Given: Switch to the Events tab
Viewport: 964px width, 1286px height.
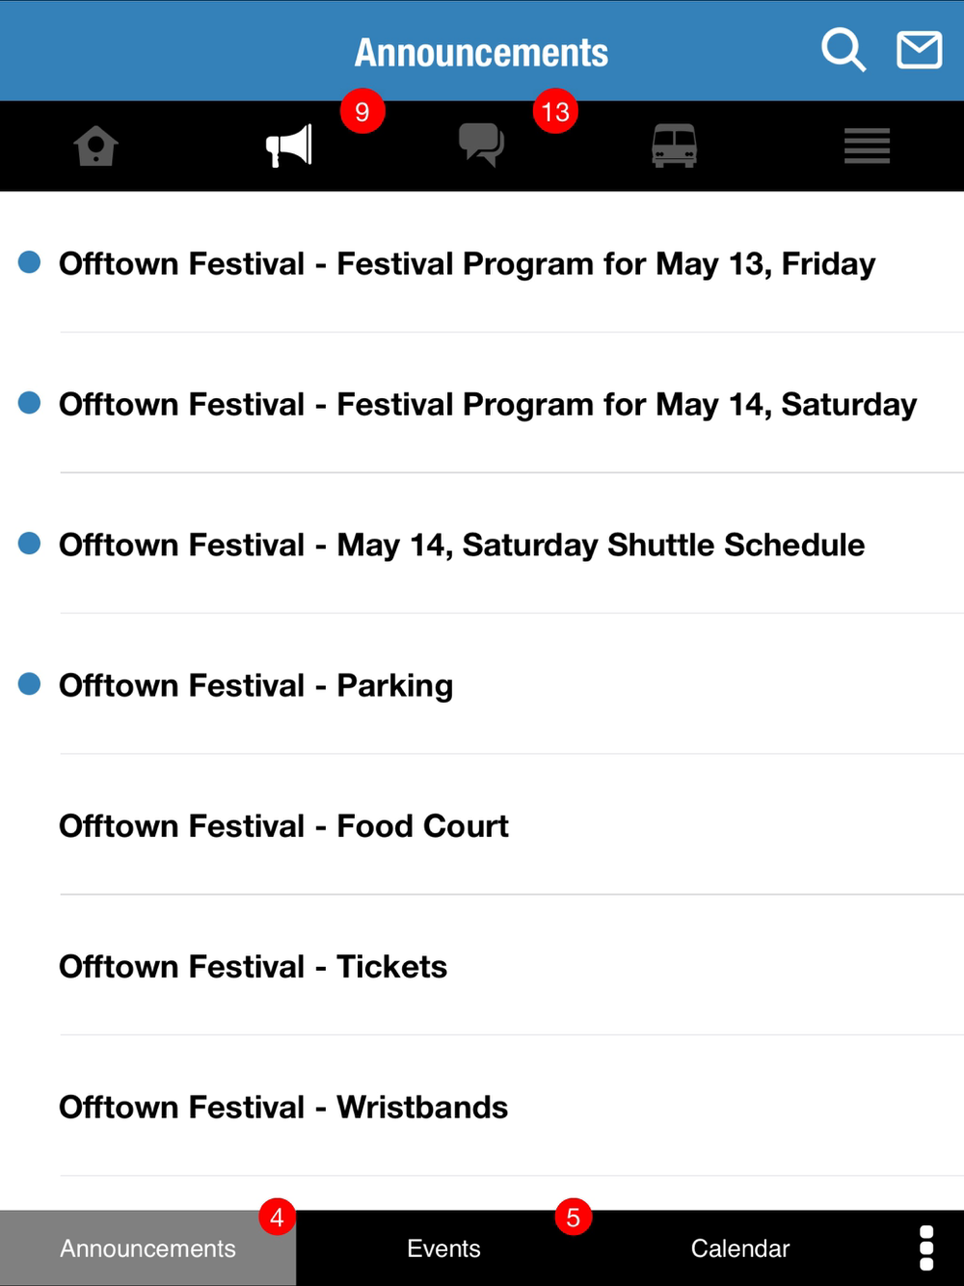Looking at the screenshot, I should [x=443, y=1248].
